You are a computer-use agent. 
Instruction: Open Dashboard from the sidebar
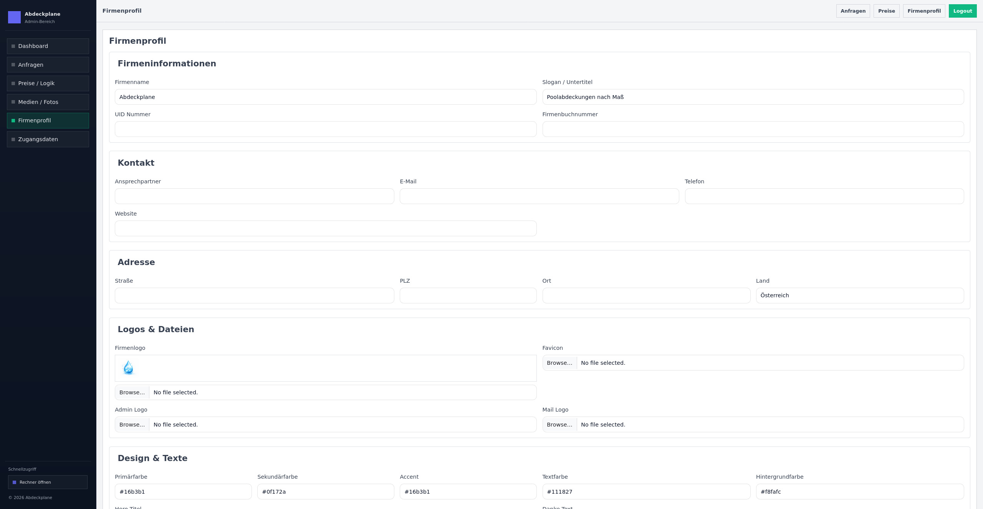click(48, 46)
